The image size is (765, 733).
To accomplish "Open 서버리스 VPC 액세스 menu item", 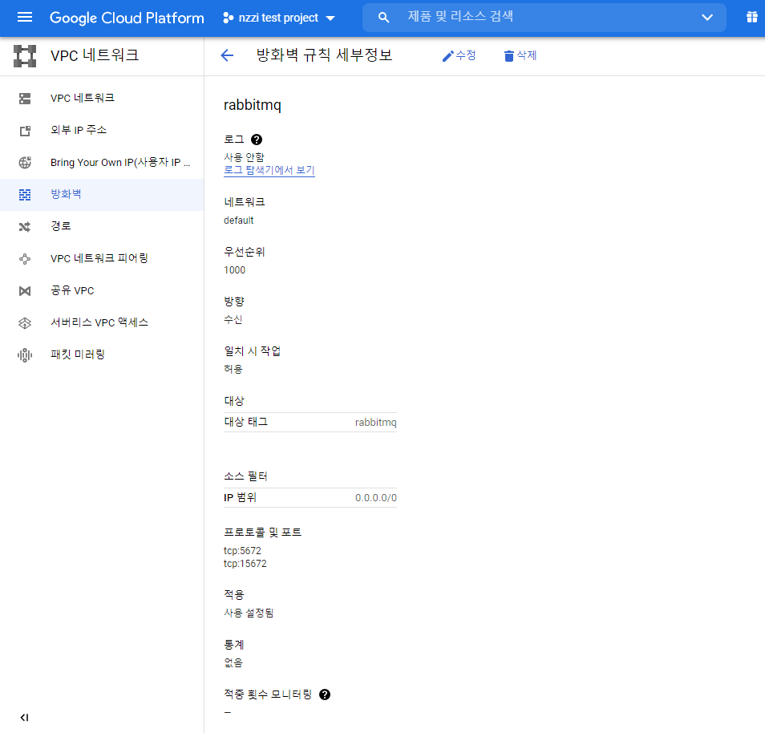I will click(102, 322).
